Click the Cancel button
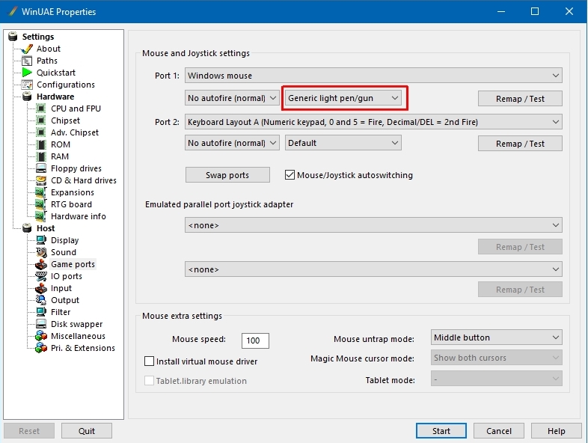588x443 pixels. coord(499,431)
